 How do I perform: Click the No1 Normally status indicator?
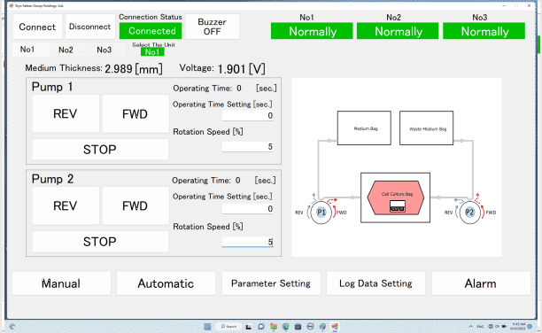coord(312,31)
